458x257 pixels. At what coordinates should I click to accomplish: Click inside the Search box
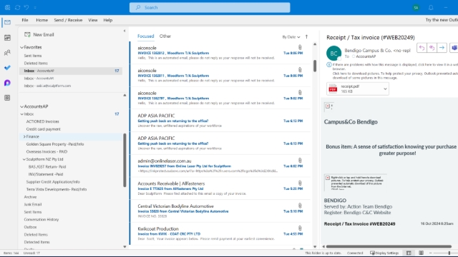(x=210, y=8)
